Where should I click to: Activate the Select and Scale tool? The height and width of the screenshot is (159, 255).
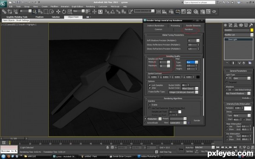click(70, 12)
